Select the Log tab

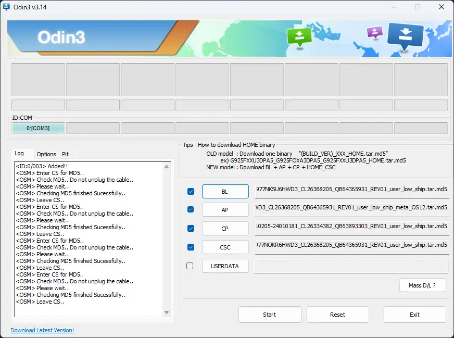(x=19, y=154)
